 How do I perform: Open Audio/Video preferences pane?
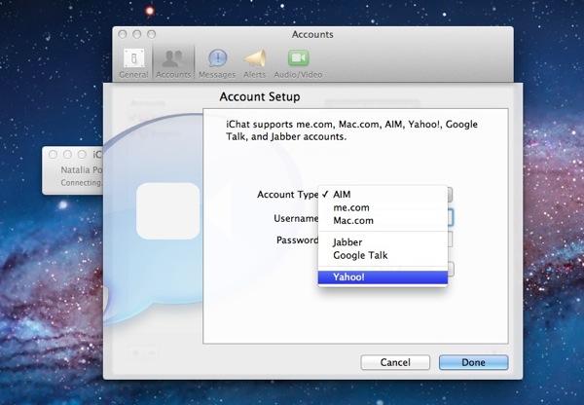point(298,63)
